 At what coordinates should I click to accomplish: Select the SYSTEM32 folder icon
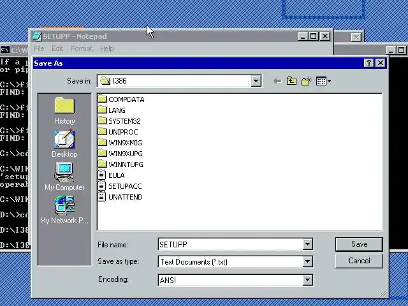click(102, 120)
